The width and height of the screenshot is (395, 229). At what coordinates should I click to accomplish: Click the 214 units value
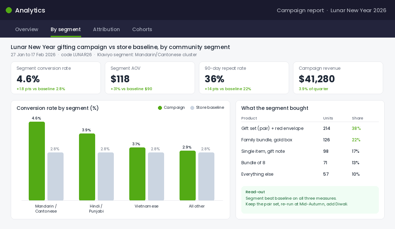pyautogui.click(x=327, y=128)
